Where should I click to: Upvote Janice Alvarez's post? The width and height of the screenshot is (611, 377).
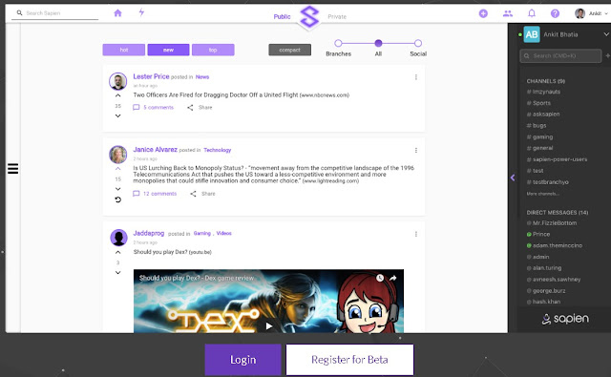(117, 169)
